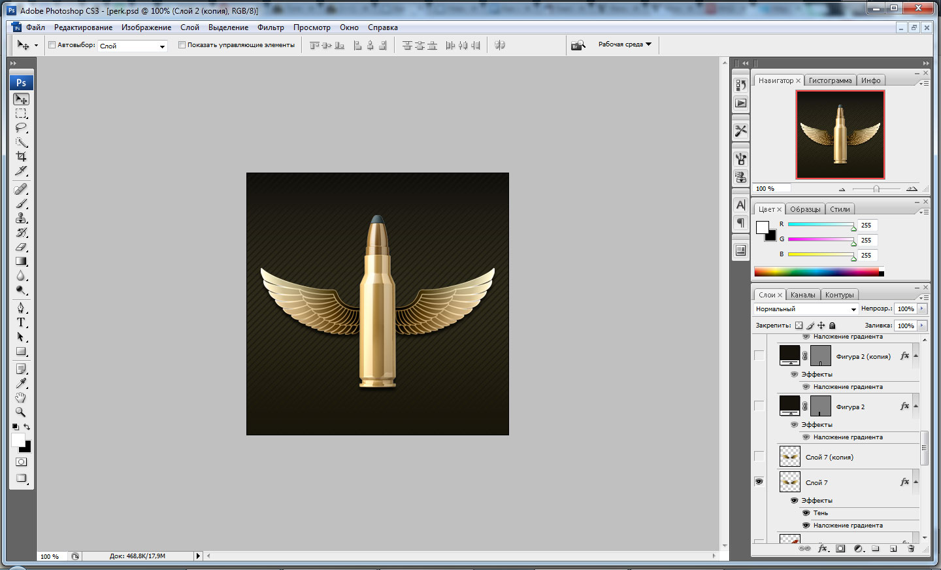Click the Navigator zoom slider
Image resolution: width=941 pixels, height=570 pixels.
click(876, 189)
